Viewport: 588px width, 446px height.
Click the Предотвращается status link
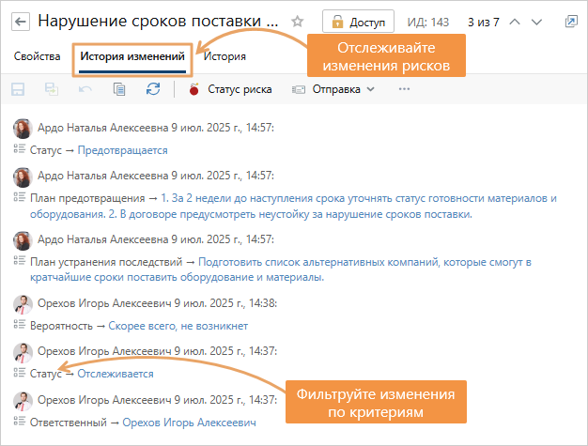[x=122, y=150]
